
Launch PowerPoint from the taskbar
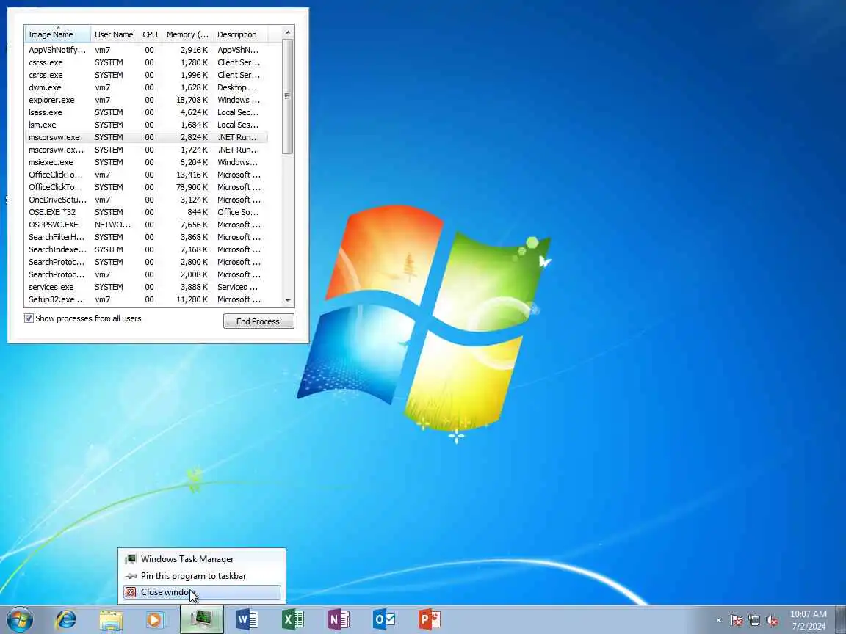click(430, 620)
